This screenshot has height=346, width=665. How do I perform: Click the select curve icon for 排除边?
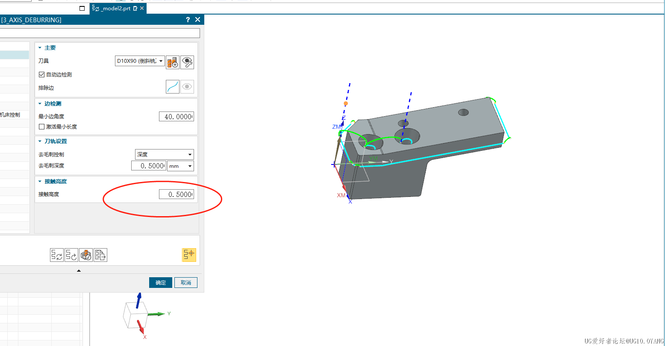(173, 87)
